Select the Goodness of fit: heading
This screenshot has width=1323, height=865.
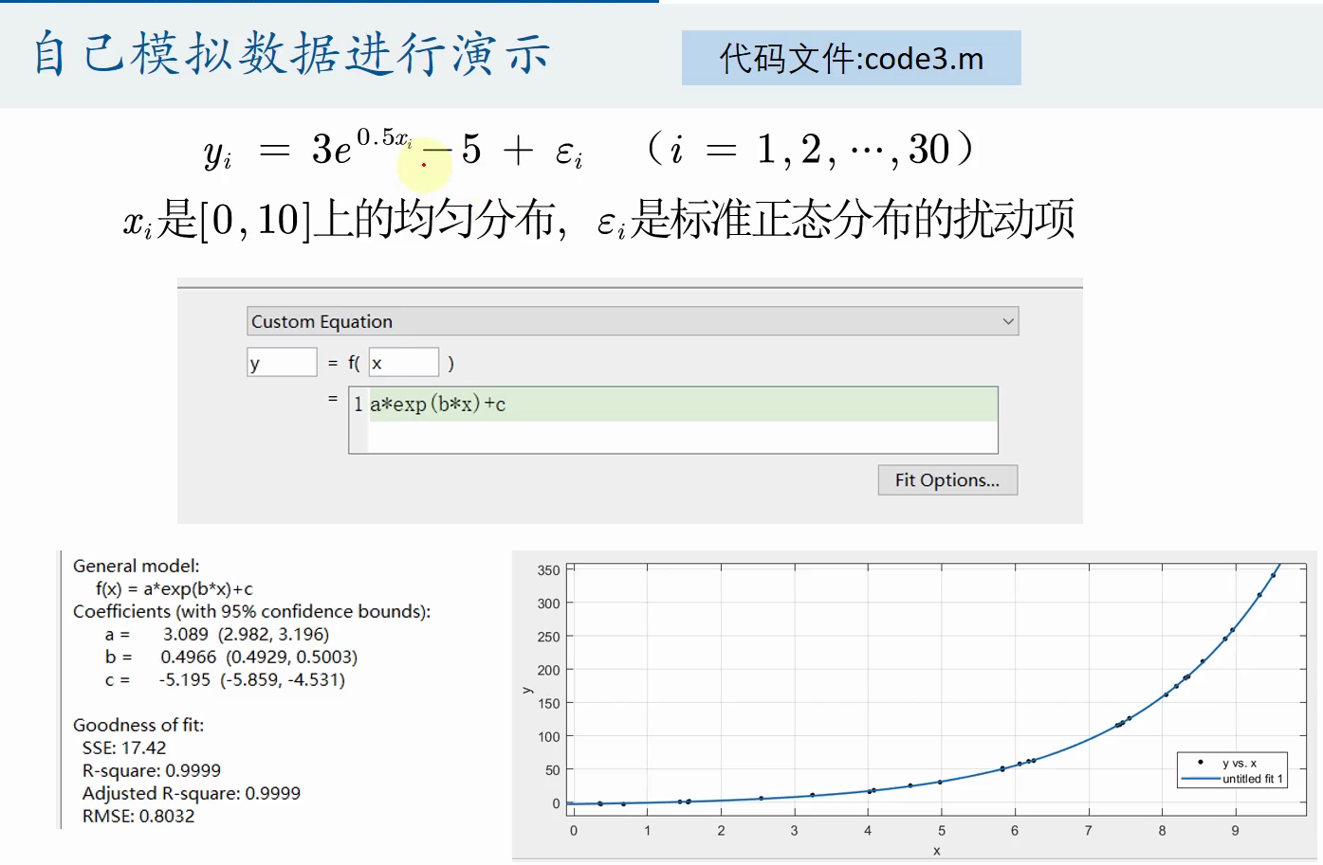(138, 725)
